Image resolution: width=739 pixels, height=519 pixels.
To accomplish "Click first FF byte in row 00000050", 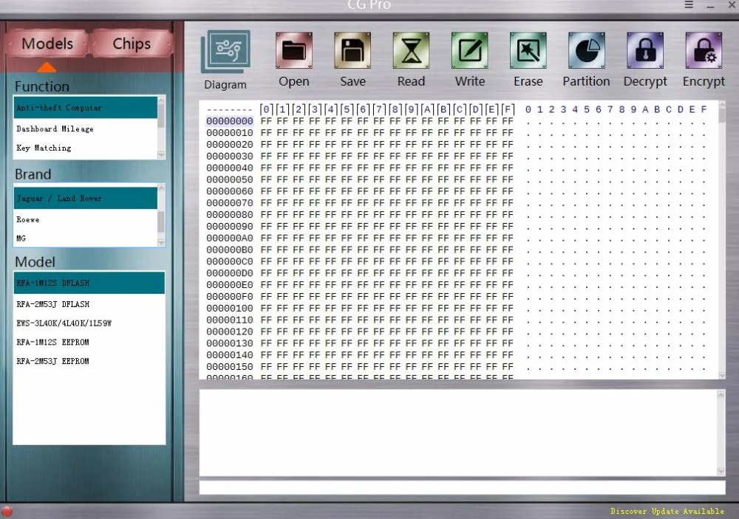I will [266, 179].
